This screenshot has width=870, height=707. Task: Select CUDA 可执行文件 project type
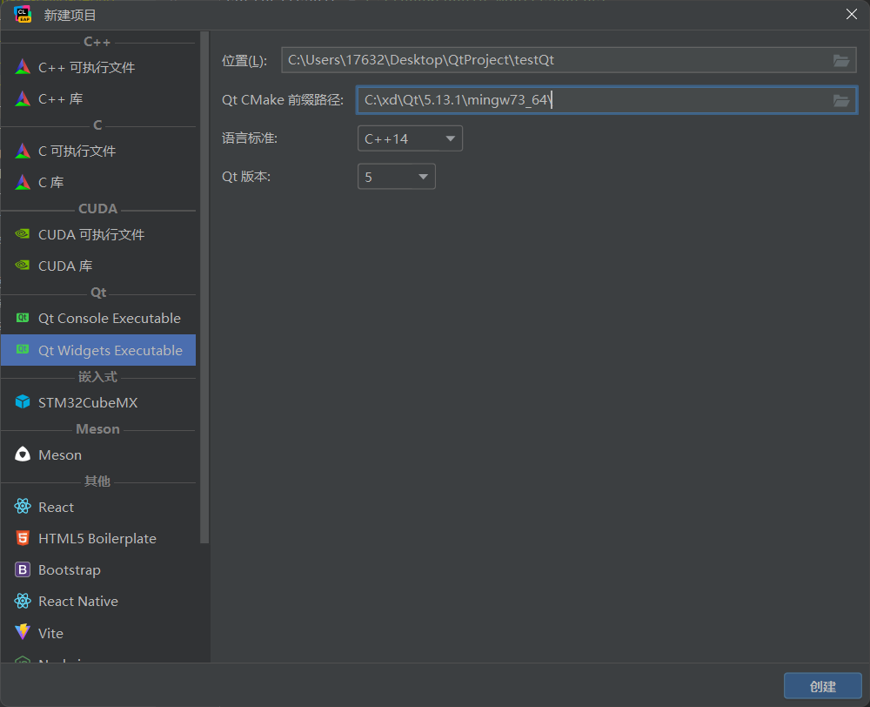[98, 234]
